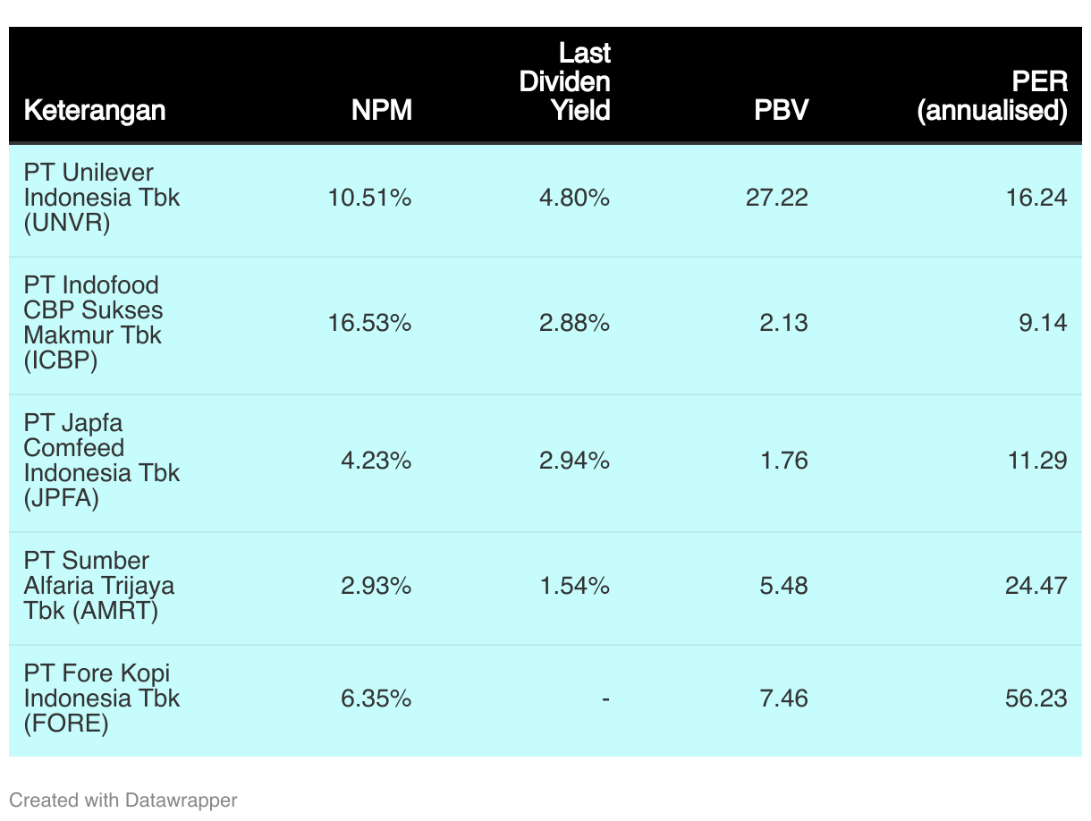The width and height of the screenshot is (1091, 821).
Task: Open the Created with Datawrapper link
Action: (123, 800)
